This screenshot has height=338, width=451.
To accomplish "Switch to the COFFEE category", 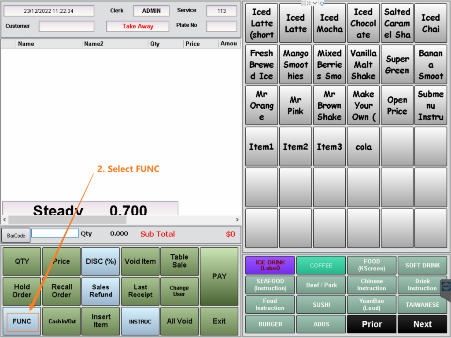I will 321,265.
